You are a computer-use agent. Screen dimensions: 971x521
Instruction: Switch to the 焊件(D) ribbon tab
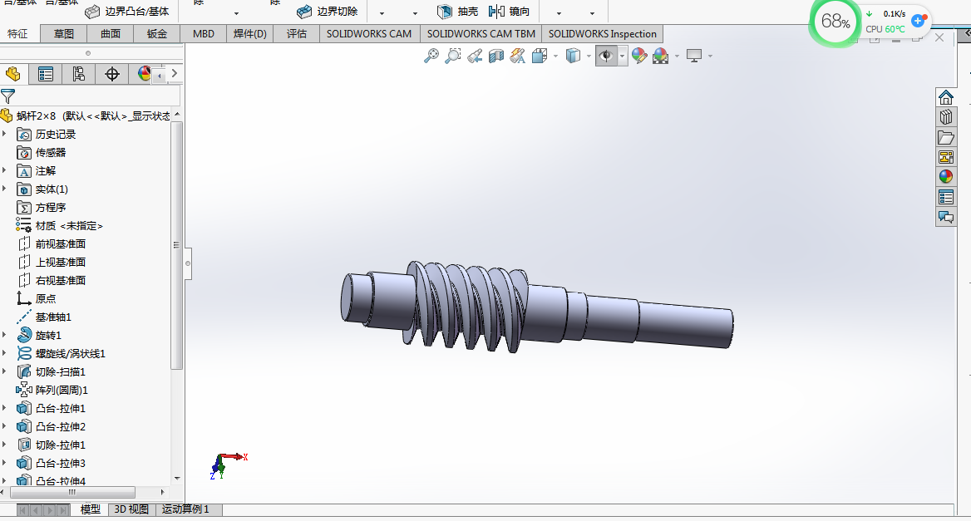pos(250,33)
